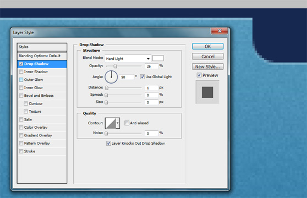This screenshot has width=307, height=198.
Task: Toggle Use Global Light checkbox
Action: [142, 76]
